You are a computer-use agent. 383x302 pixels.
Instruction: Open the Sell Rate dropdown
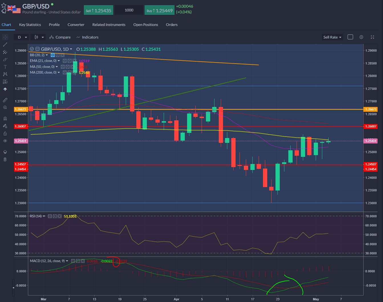pos(332,37)
